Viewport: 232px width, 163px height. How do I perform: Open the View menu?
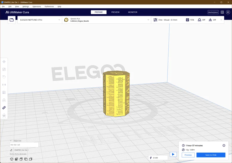point(17,7)
